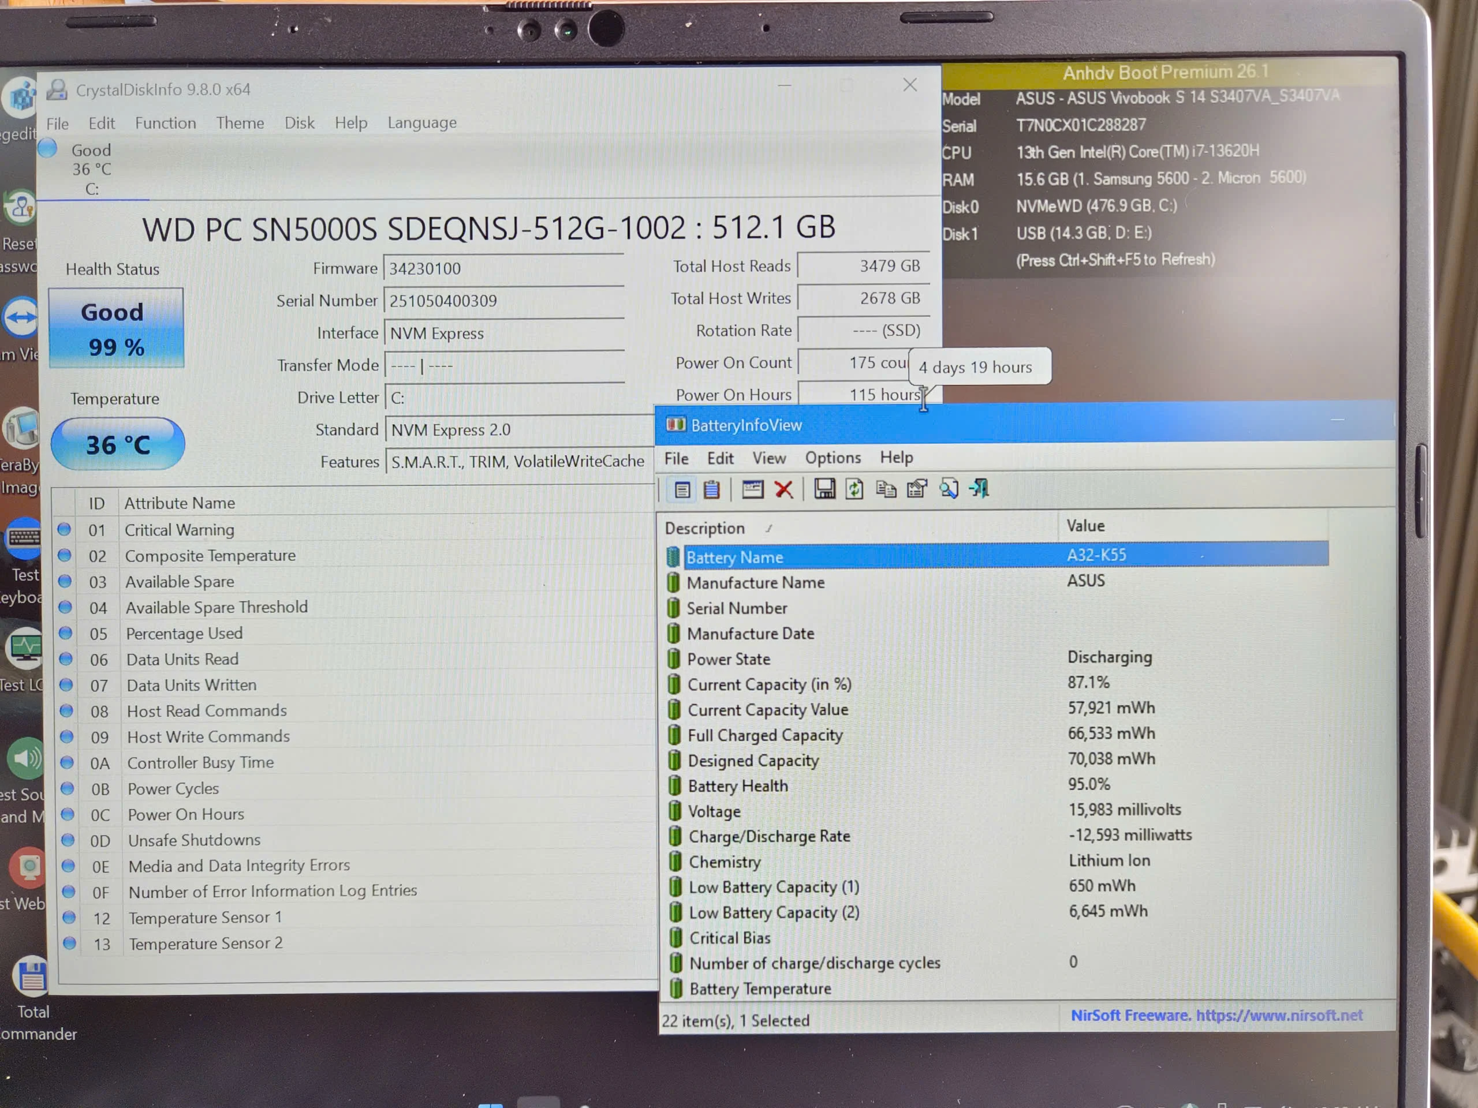Screen dimensions: 1478x1108
Task: Open the Theme menu in CrystalDiskInfo
Action: pos(240,123)
